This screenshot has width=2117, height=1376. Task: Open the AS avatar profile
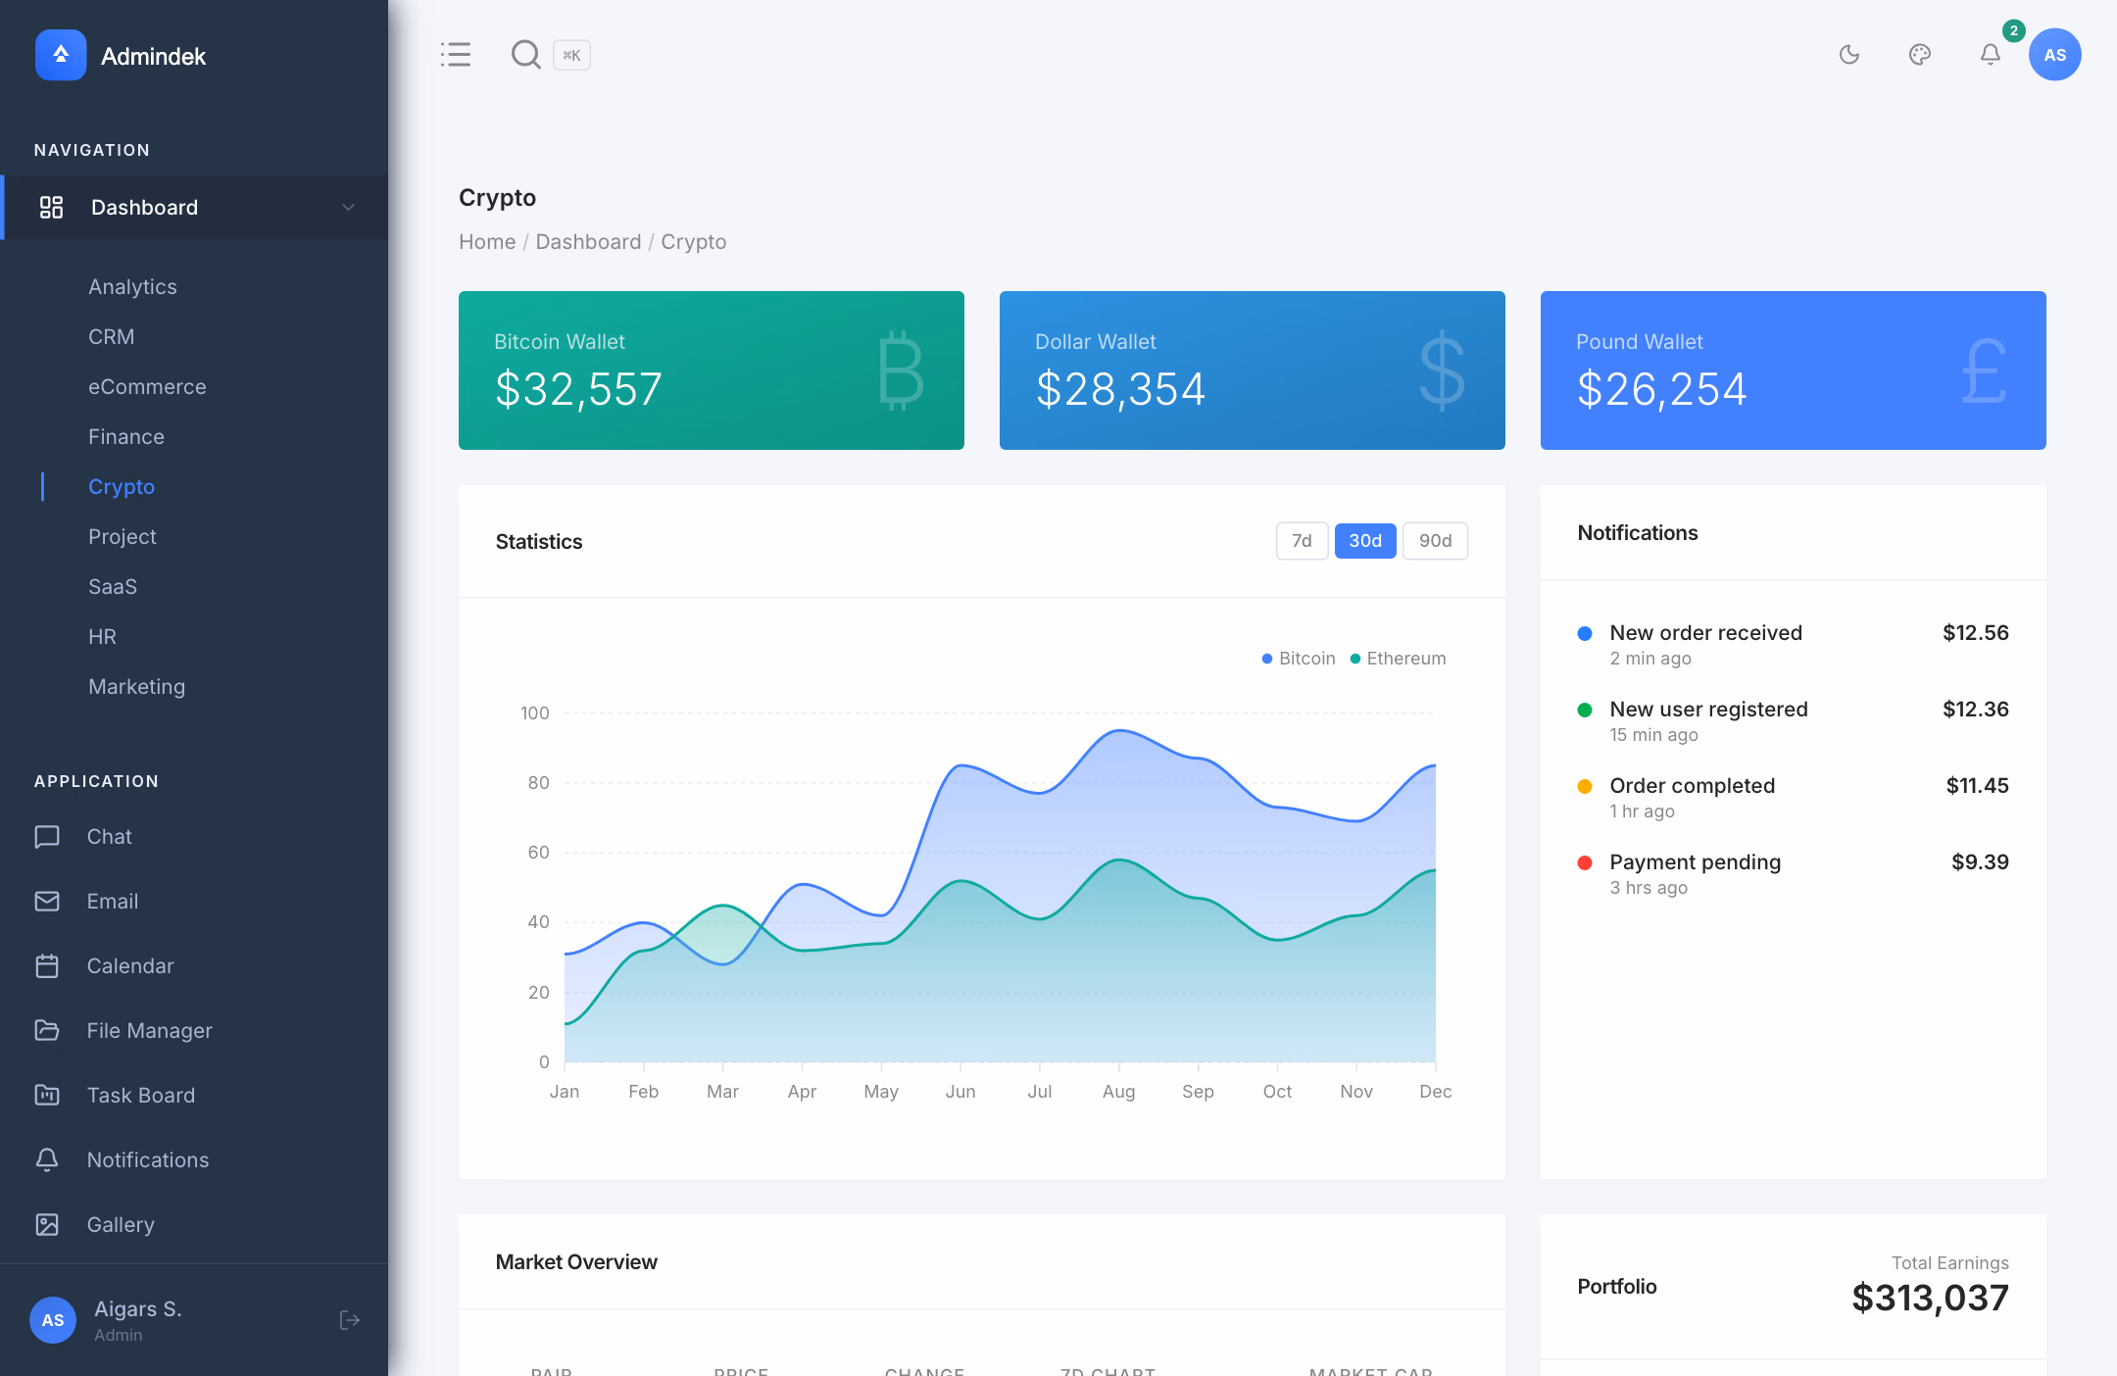click(x=2054, y=55)
